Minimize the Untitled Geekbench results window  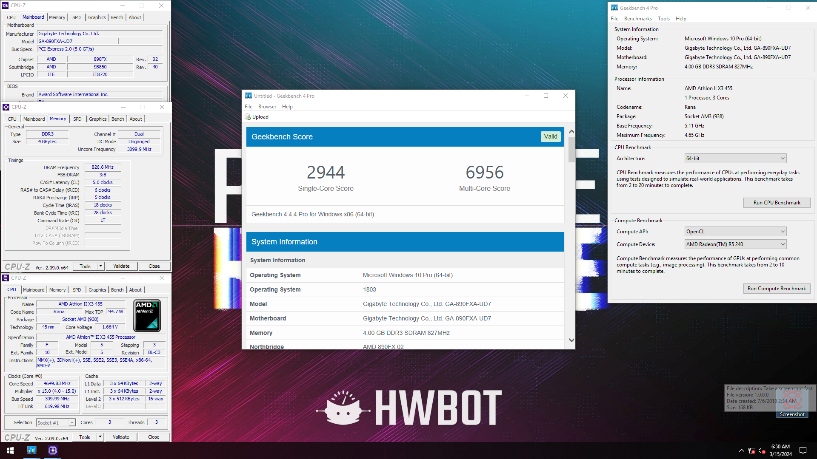[x=527, y=96]
